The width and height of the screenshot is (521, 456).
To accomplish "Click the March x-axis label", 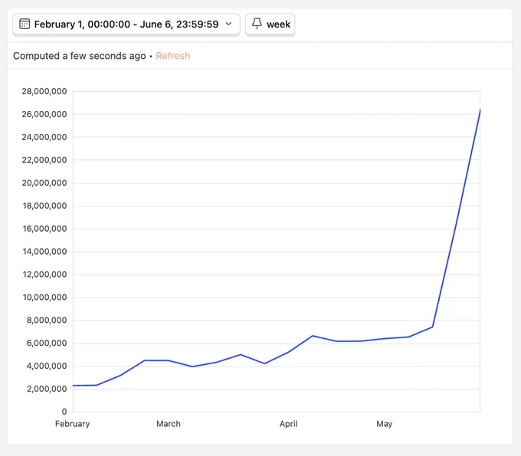I will pos(169,424).
